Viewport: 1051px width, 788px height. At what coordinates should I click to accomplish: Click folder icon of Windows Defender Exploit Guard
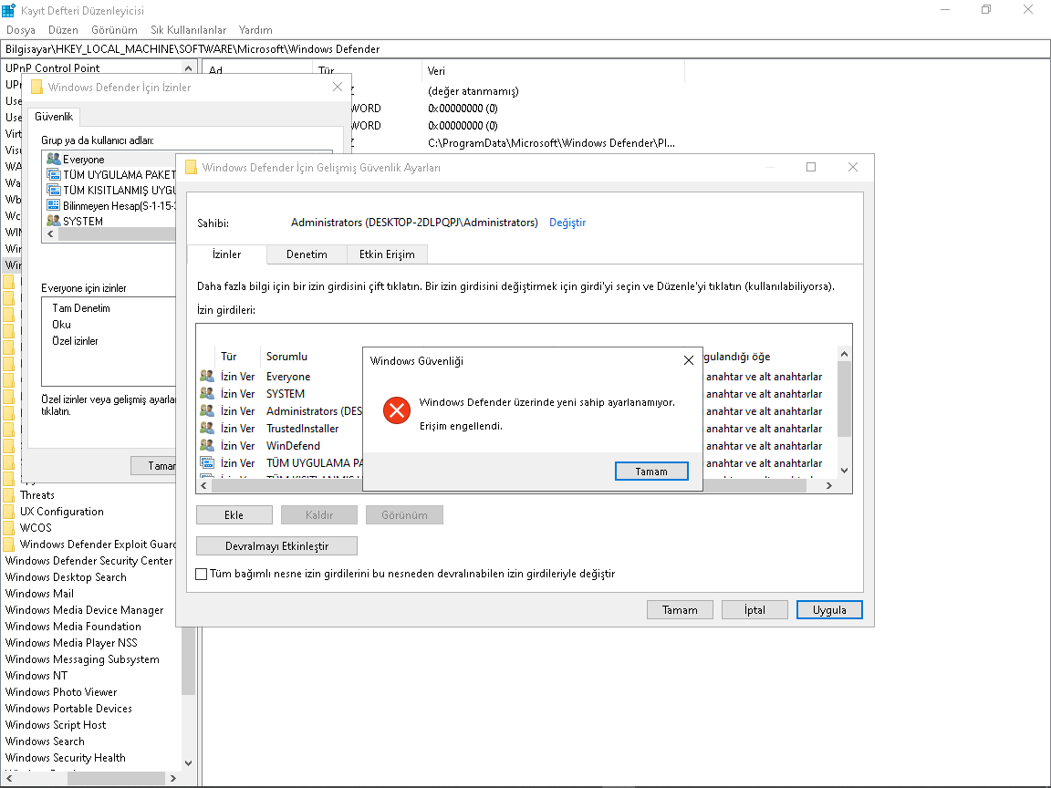click(9, 544)
